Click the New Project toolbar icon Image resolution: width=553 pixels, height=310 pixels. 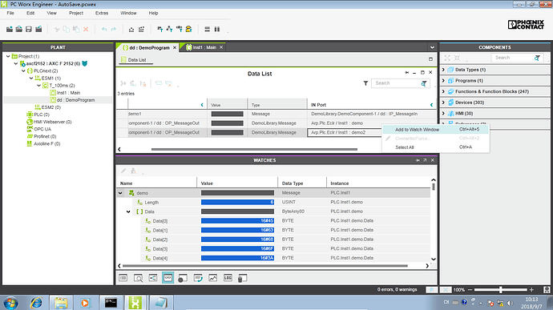click(x=10, y=30)
